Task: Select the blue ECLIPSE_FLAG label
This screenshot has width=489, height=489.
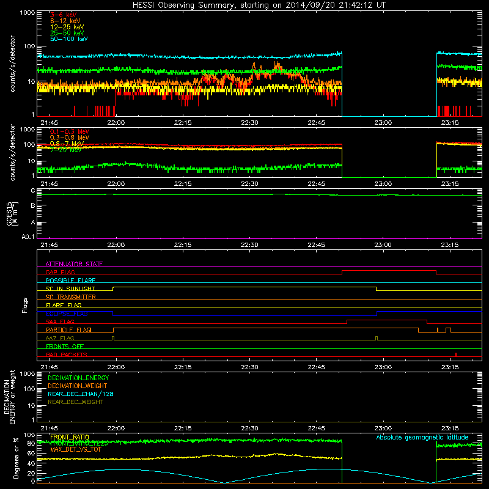Action: (x=67, y=314)
